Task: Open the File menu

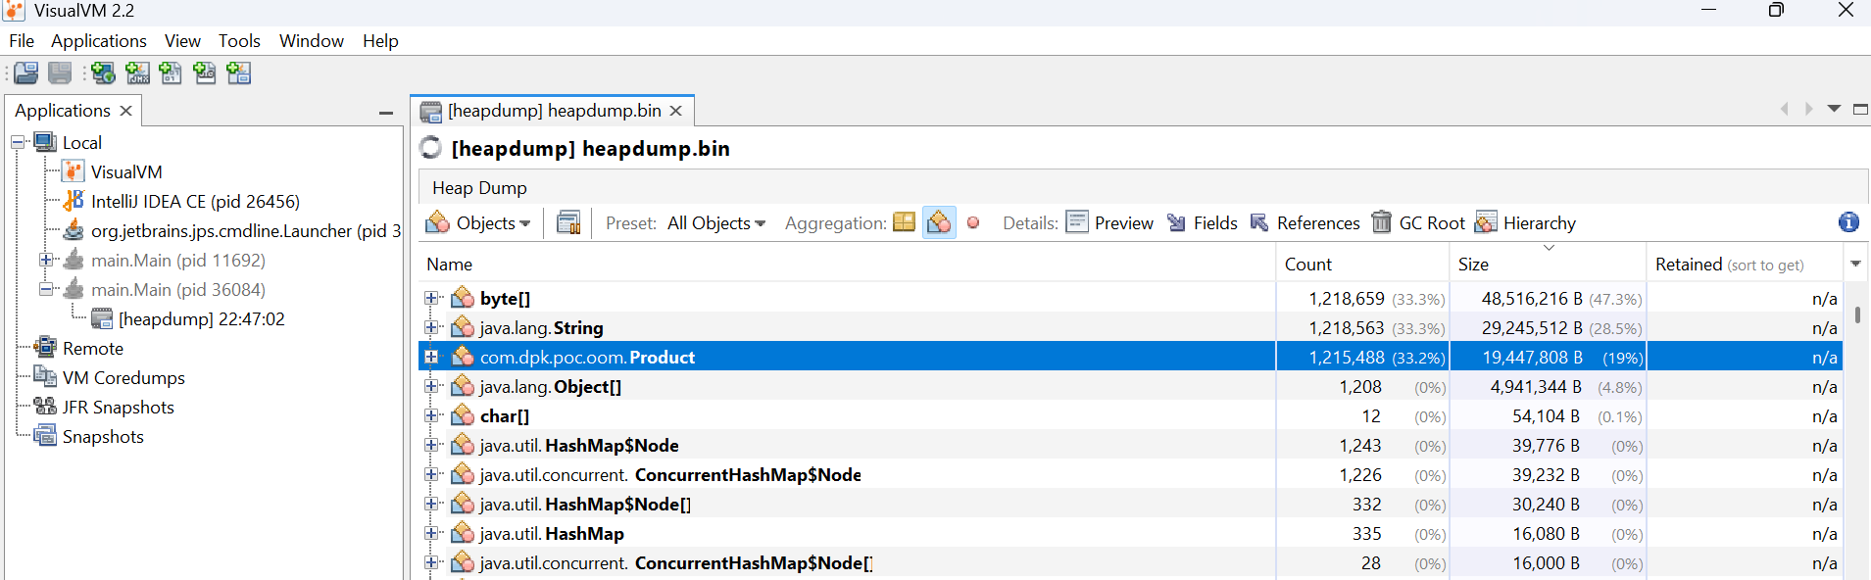Action: pyautogui.click(x=22, y=41)
